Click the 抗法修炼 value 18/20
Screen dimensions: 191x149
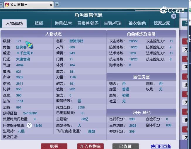133,59
